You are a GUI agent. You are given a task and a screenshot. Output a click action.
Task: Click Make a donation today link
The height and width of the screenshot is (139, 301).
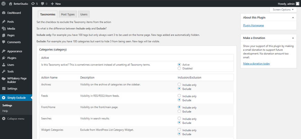pyautogui.click(x=256, y=63)
